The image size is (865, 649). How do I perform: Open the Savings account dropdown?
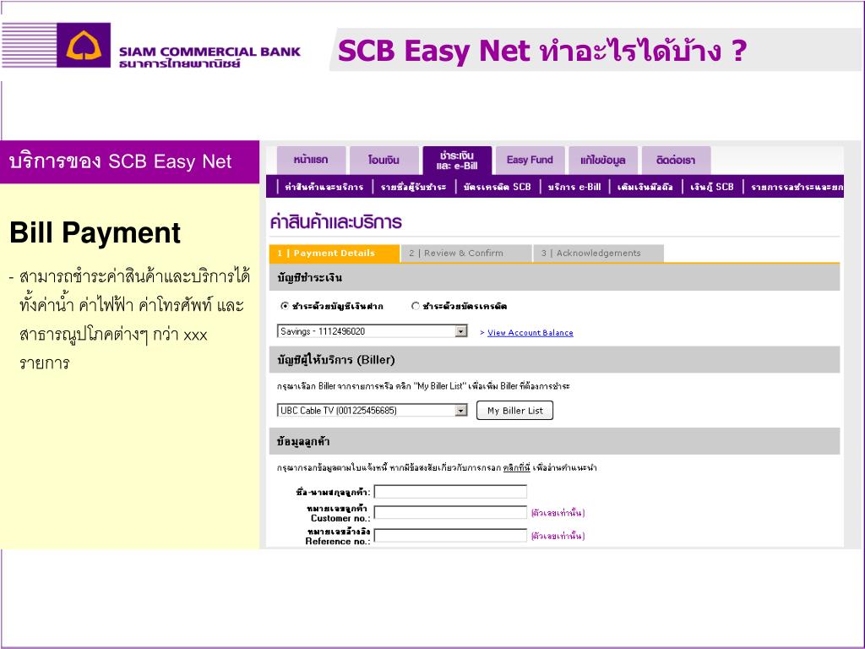coord(373,331)
